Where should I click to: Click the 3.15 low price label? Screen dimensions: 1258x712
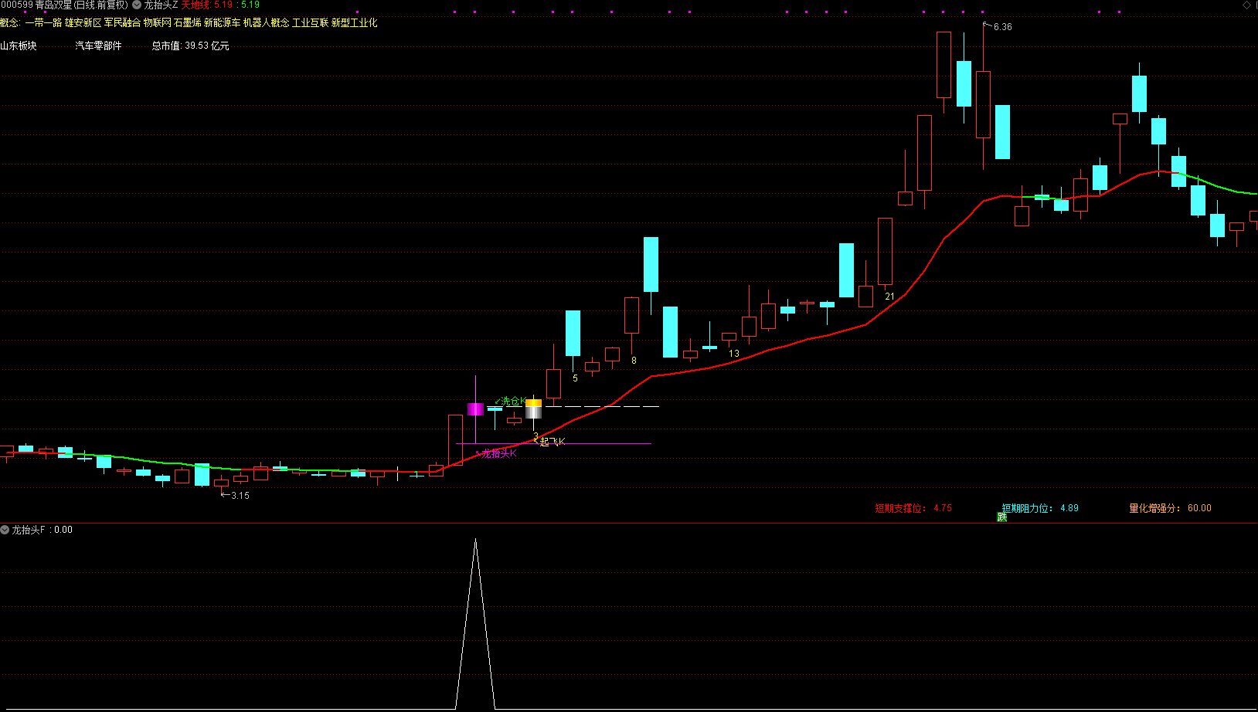(x=240, y=496)
